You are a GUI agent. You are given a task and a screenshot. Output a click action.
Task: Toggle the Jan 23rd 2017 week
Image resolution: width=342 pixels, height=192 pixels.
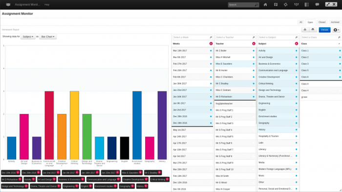[192, 90]
